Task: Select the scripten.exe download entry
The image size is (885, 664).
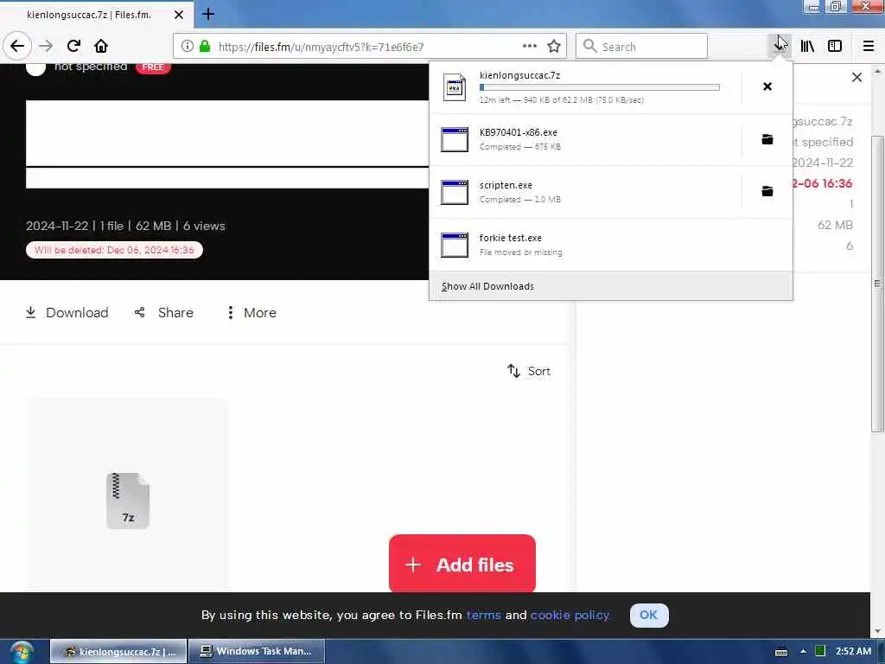Action: click(585, 192)
